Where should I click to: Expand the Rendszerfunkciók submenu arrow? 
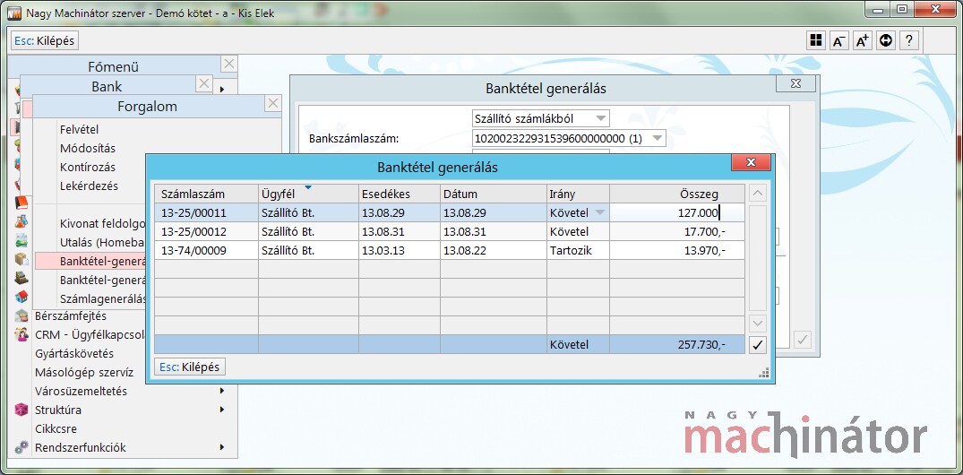[x=221, y=447]
